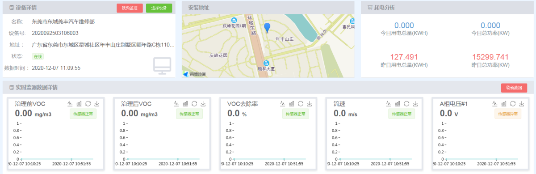Click the 在线 status tag
Screen dimensions: 536x174
click(38, 57)
